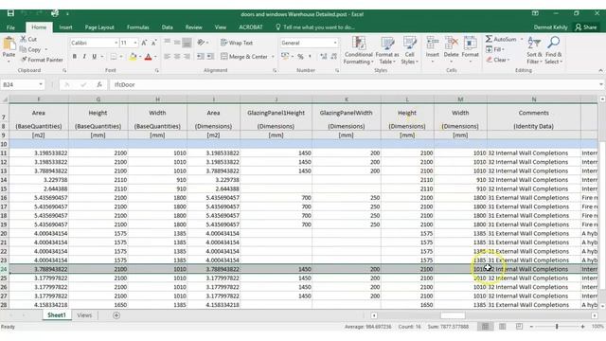
Task: Click the Decrease Font Size icon
Action: 153,43
